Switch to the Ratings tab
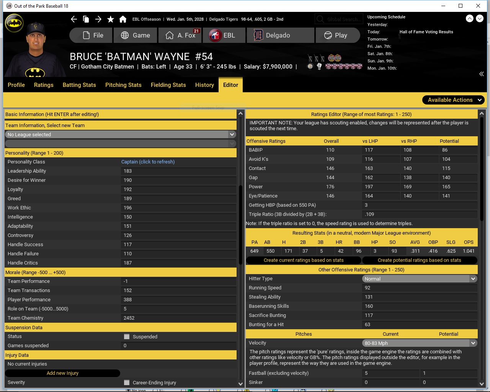The height and width of the screenshot is (392, 490). coord(44,85)
